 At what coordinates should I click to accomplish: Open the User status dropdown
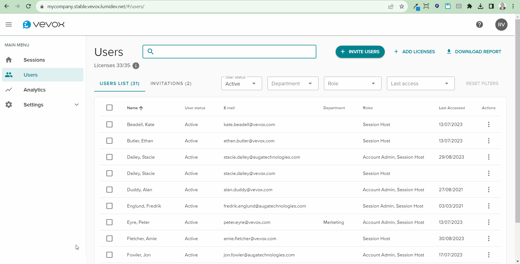pyautogui.click(x=241, y=83)
